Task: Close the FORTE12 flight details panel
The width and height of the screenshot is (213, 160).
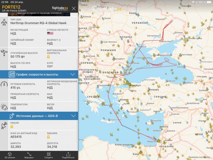Action: [74, 9]
